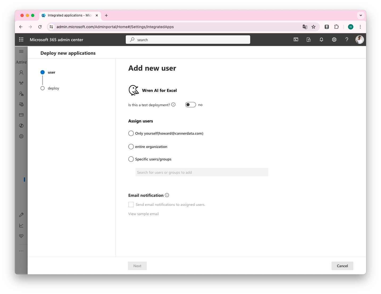
Task: Select entire organization radio option
Action: click(x=131, y=147)
